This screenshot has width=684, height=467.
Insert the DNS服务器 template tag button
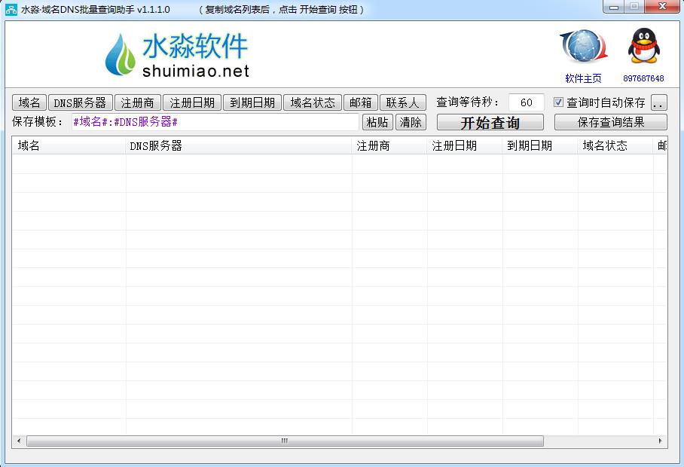(x=80, y=102)
